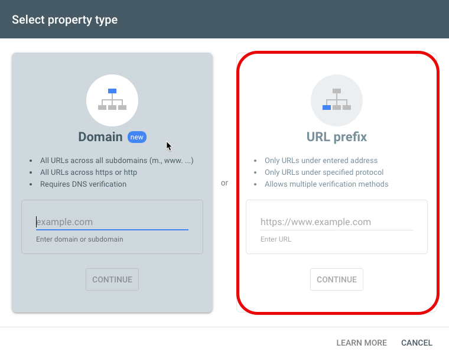Click CANCEL to dismiss the dialog
Screen dimensions: 449x358
417,343
